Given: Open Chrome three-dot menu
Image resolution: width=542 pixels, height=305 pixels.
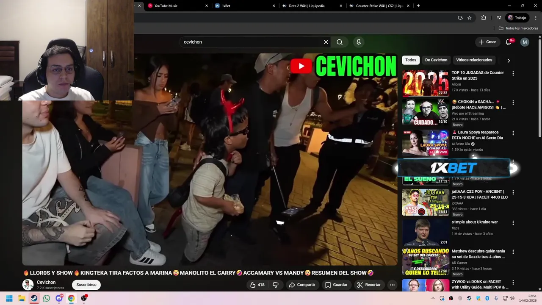Looking at the screenshot, I should pos(535,18).
